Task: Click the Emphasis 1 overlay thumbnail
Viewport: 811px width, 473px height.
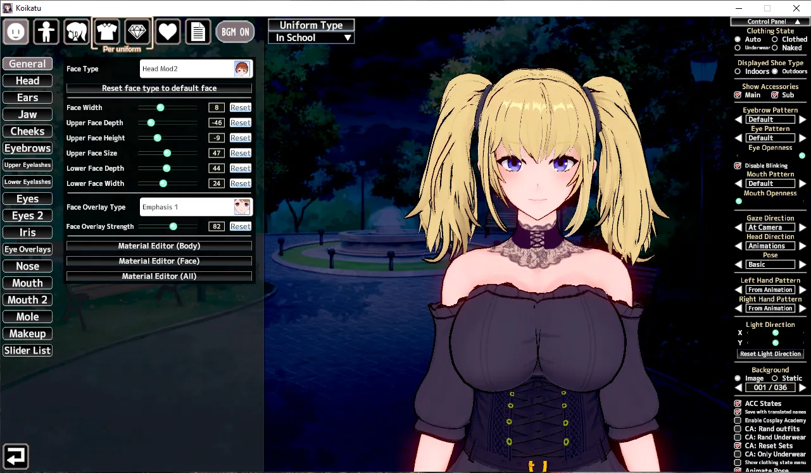Action: point(242,207)
